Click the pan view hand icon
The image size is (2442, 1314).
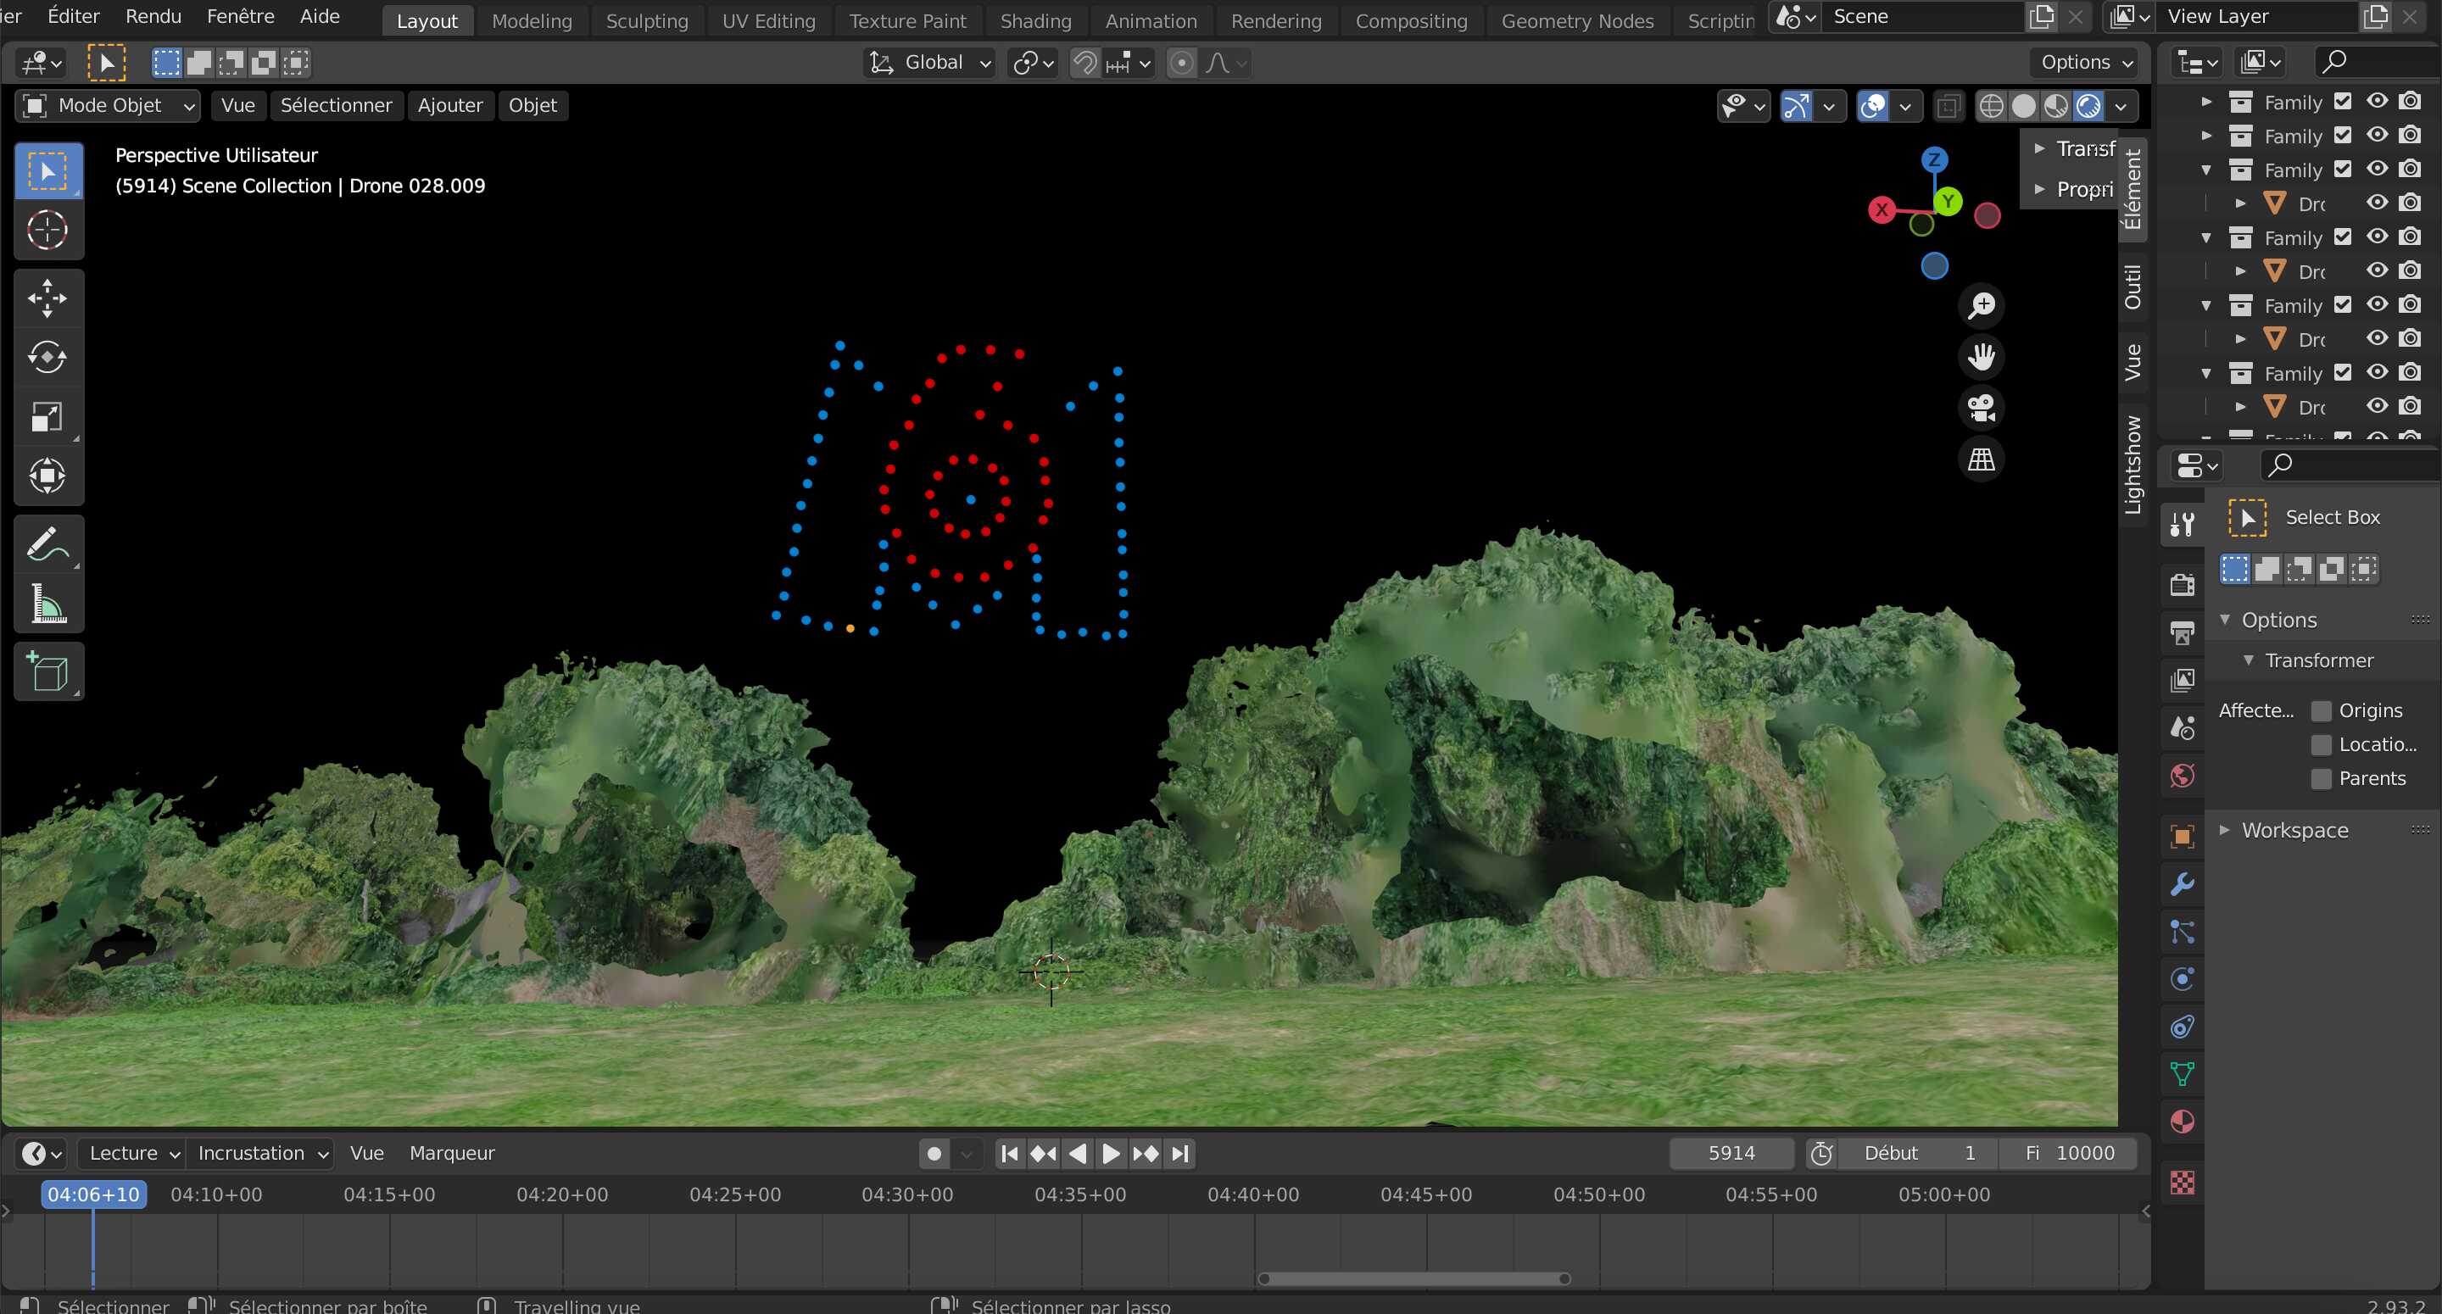coord(1982,356)
